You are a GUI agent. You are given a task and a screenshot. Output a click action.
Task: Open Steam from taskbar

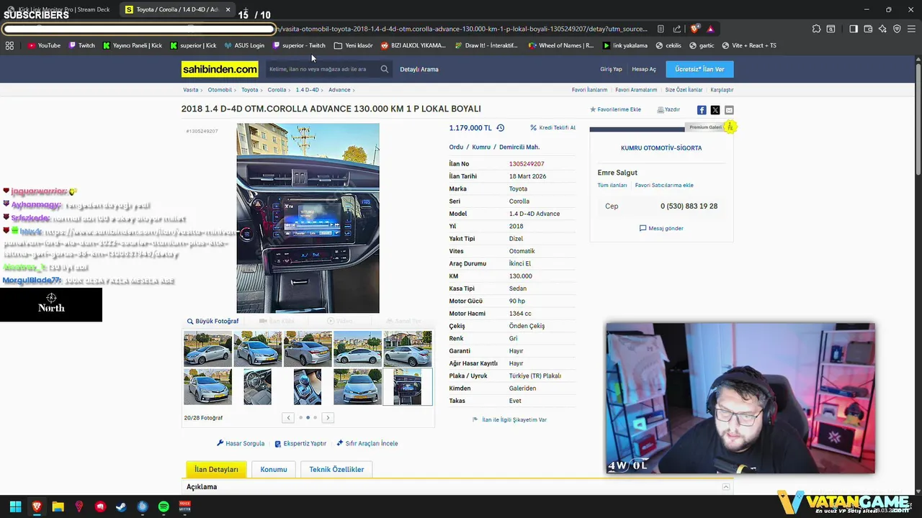121,506
